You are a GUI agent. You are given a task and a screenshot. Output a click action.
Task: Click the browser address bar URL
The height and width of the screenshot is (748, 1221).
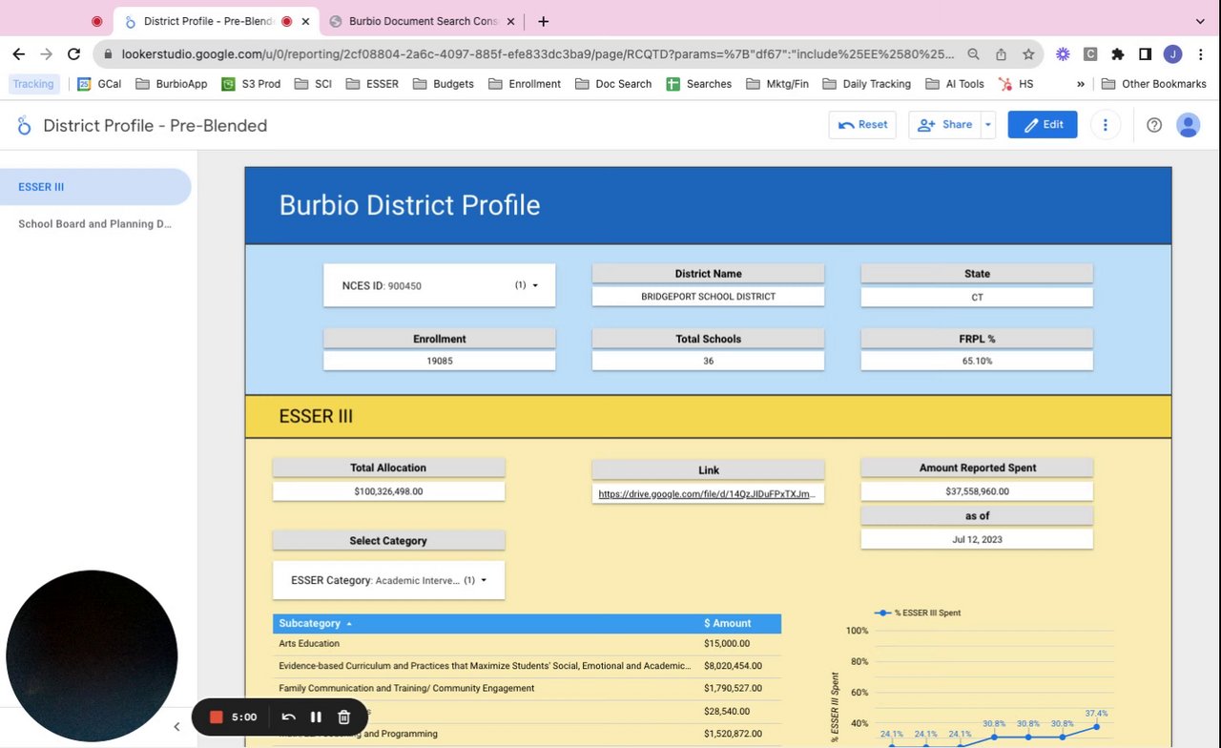pos(539,54)
